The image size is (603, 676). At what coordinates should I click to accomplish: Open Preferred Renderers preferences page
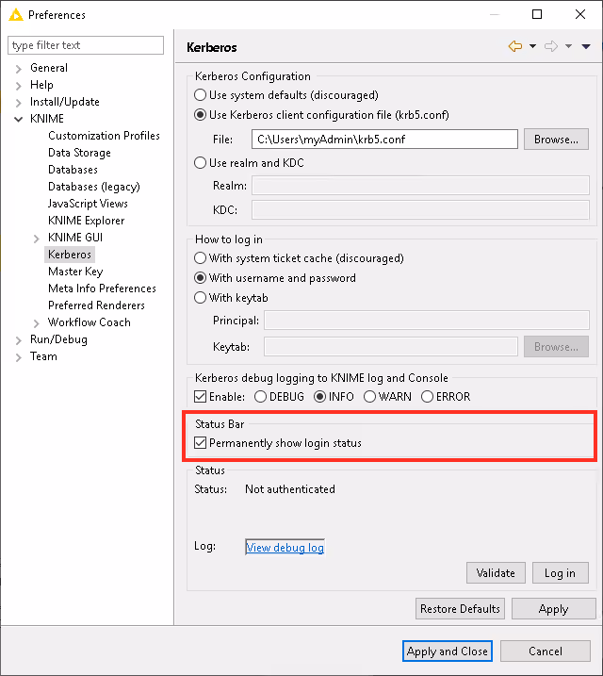point(96,305)
